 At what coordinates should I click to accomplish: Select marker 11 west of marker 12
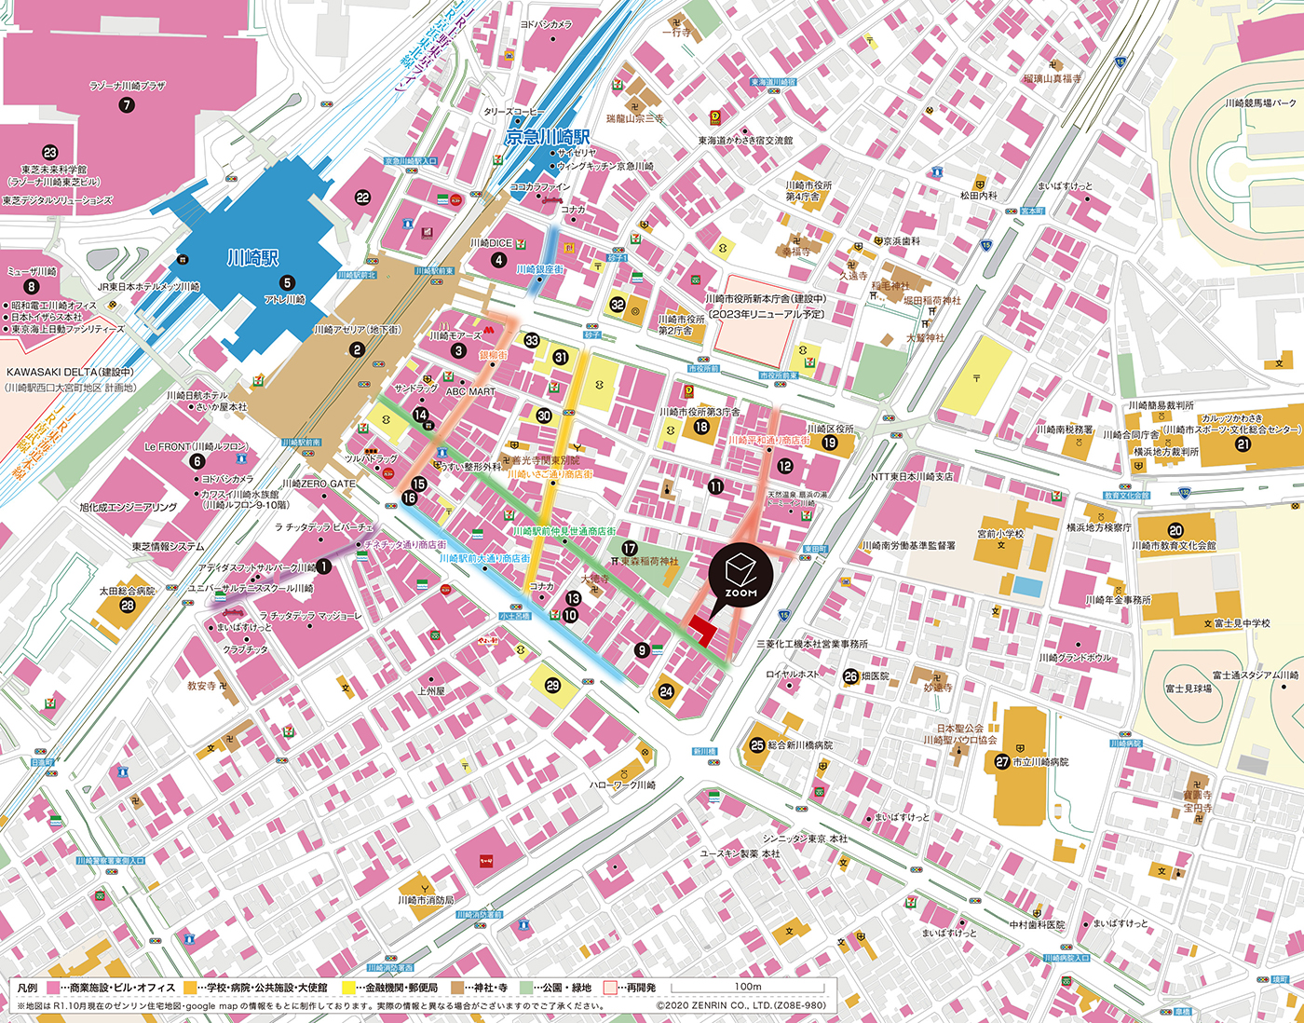click(715, 486)
